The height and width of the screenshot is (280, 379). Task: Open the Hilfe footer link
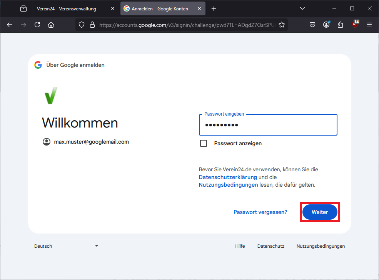[240, 246]
